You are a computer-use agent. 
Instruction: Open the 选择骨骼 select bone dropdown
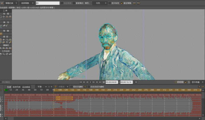[x=27, y=3]
